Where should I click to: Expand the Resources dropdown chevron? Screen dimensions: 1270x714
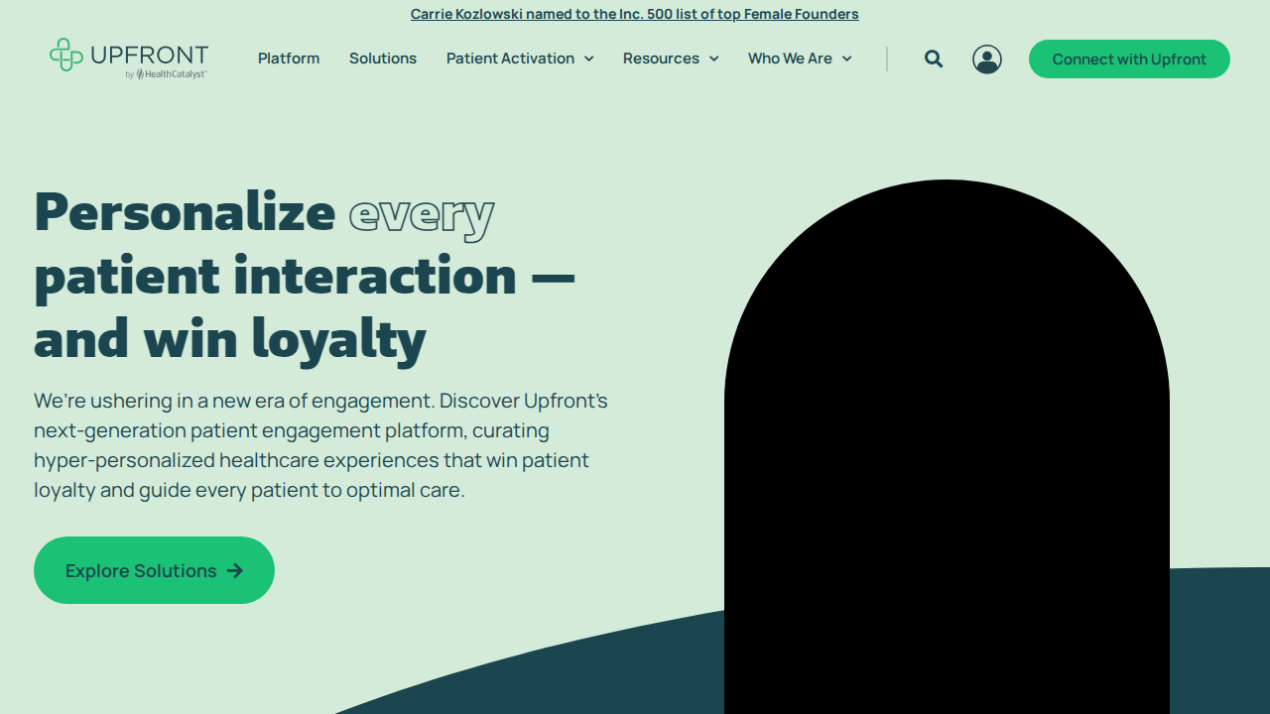pos(713,59)
